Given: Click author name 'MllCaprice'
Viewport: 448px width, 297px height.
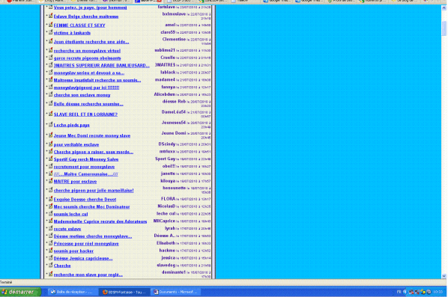Looking at the screenshot, I should (x=164, y=221).
